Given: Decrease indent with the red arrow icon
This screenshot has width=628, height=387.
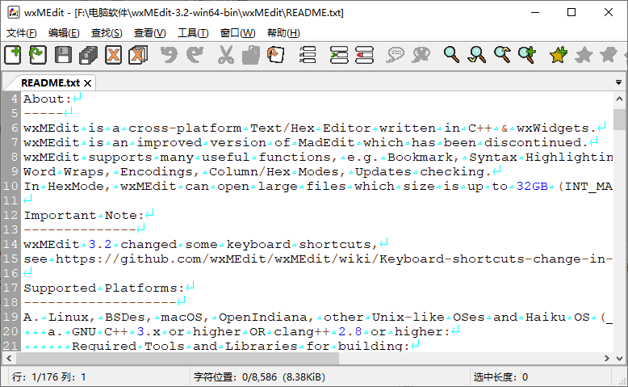Looking at the screenshot, I should [x=364, y=55].
